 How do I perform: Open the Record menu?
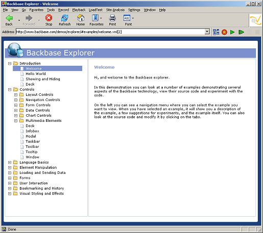[63, 10]
